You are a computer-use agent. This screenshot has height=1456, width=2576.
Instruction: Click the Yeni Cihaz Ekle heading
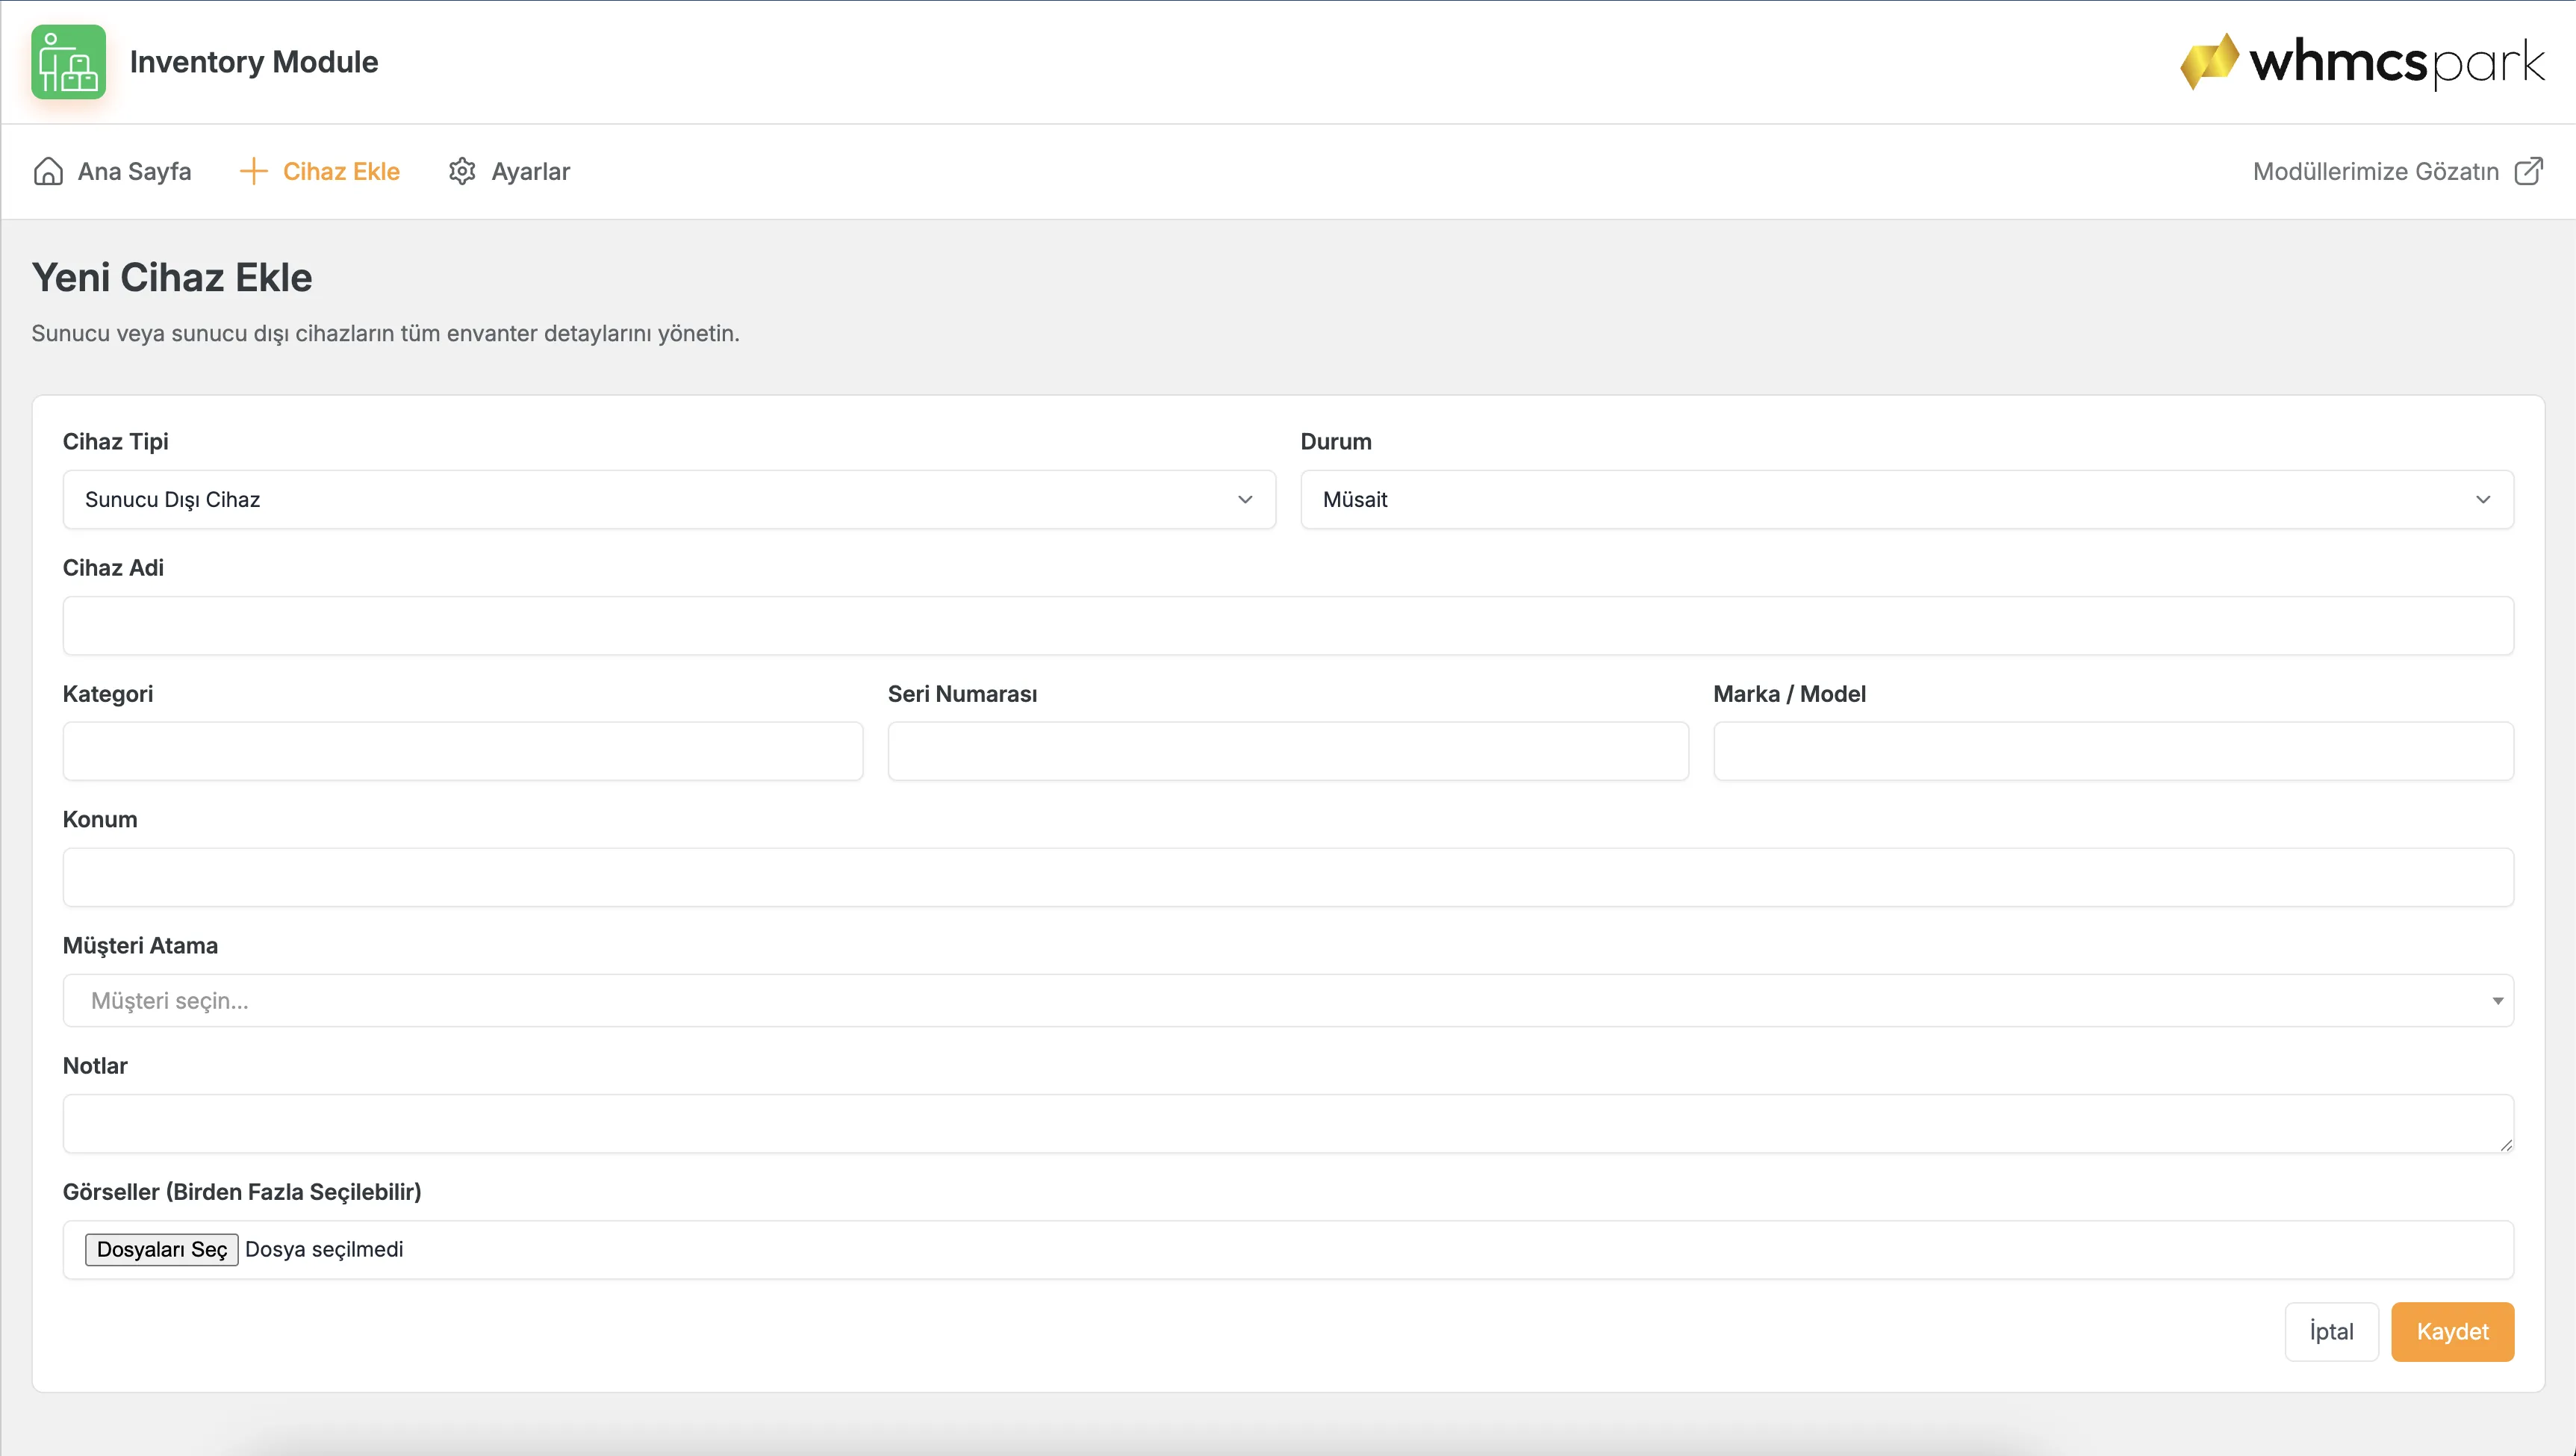[172, 277]
